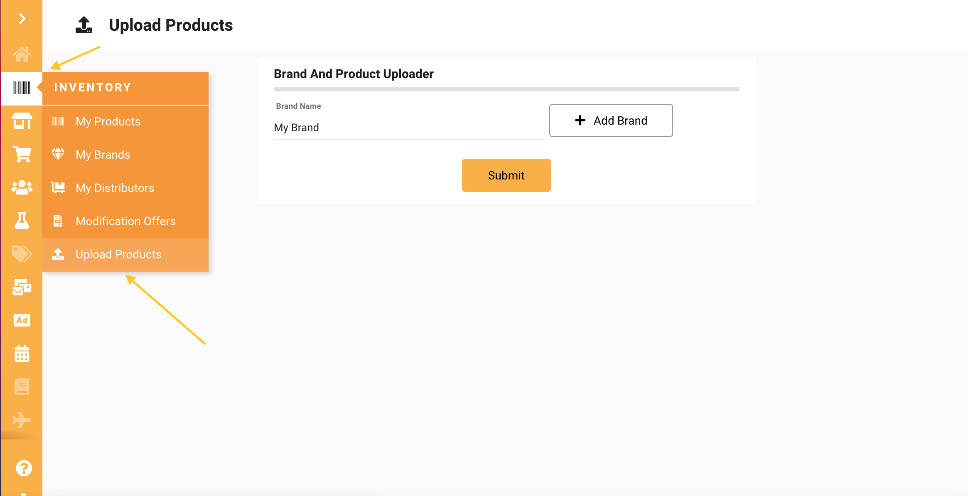
Task: Open the lab flask icon
Action: (22, 221)
